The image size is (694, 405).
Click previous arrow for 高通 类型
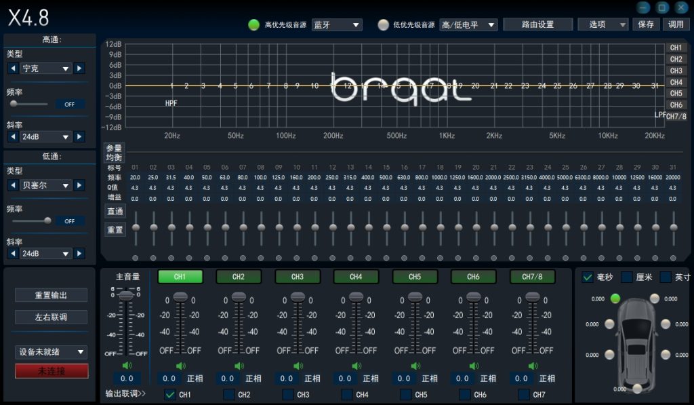[13, 69]
